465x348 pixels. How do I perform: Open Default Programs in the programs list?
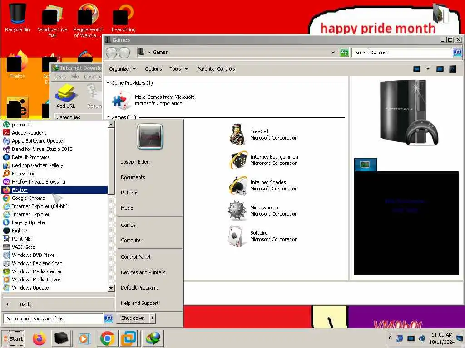pos(55,157)
